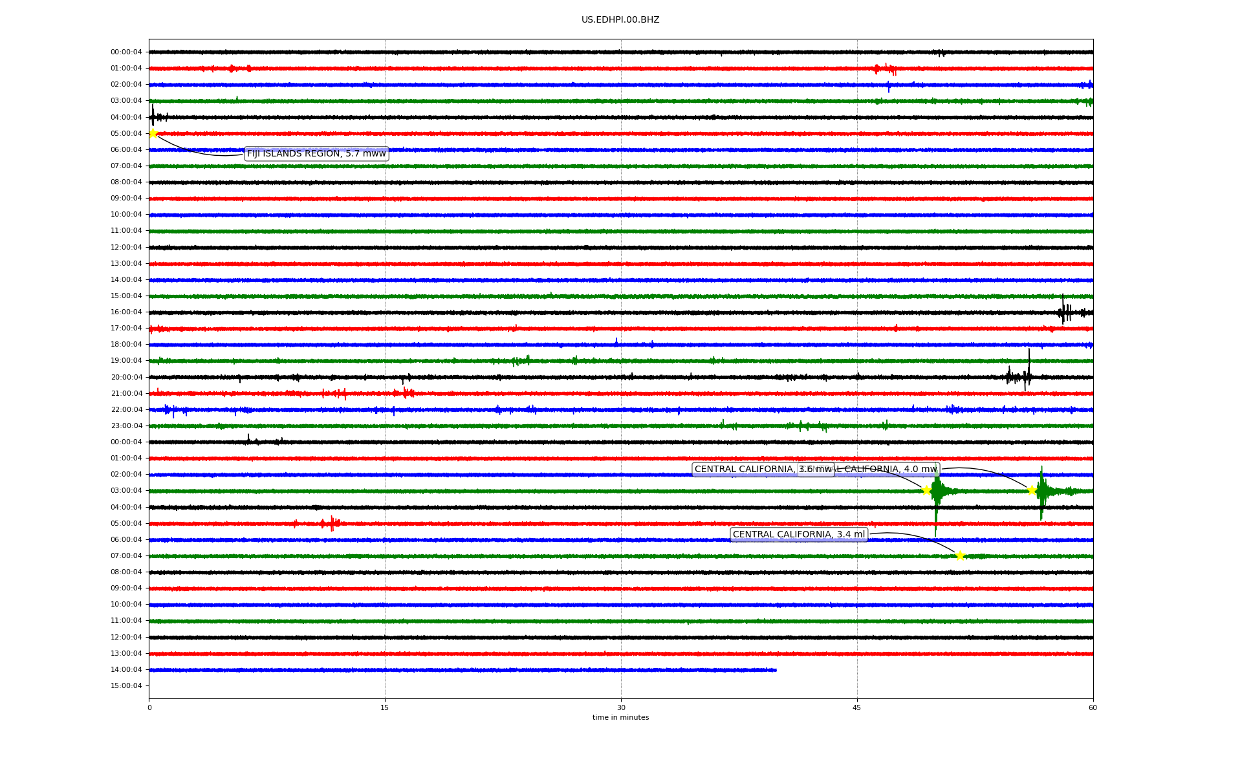
Task: Click the 14:00:04 label of the partial blue trace
Action: point(126,670)
